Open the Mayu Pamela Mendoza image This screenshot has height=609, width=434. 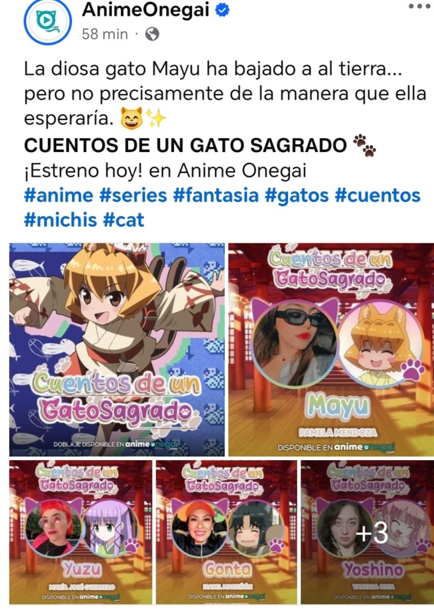coord(331,349)
